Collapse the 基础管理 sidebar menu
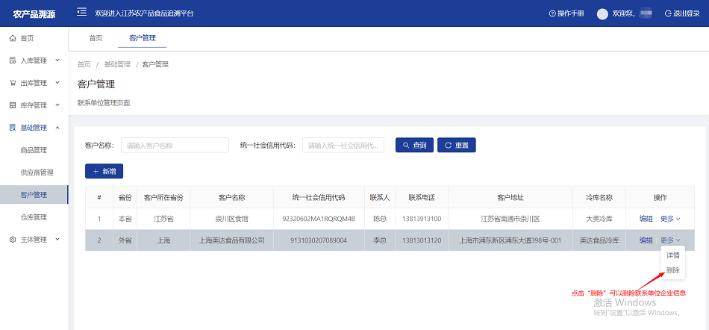Viewport: 709px width, 330px height. pyautogui.click(x=34, y=128)
